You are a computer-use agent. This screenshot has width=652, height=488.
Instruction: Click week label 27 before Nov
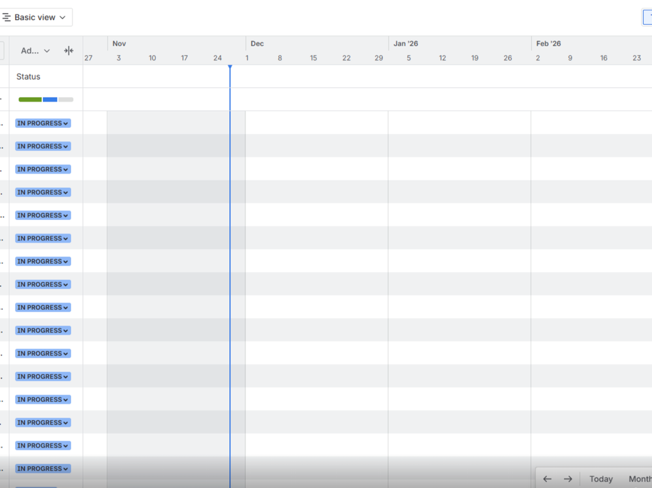88,58
